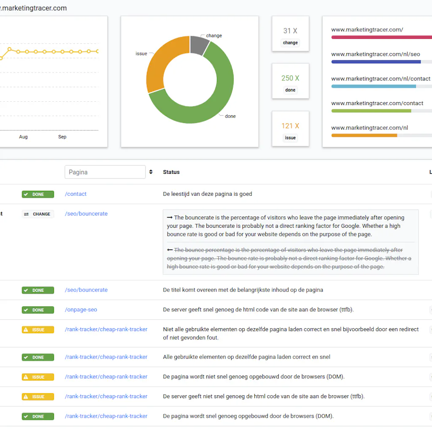Image resolution: width=432 pixels, height=432 pixels.
Task: Click the peak data point on line chart
Action: click(9, 49)
